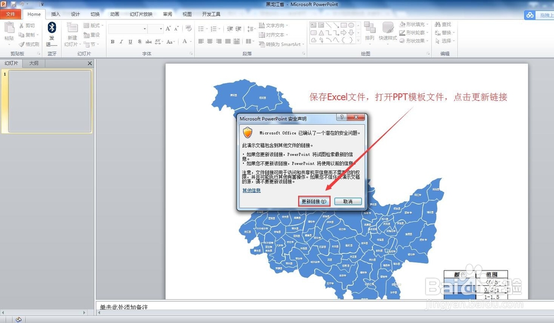This screenshot has width=554, height=323.
Task: Click Convert to SmartArt button
Action: (281, 44)
